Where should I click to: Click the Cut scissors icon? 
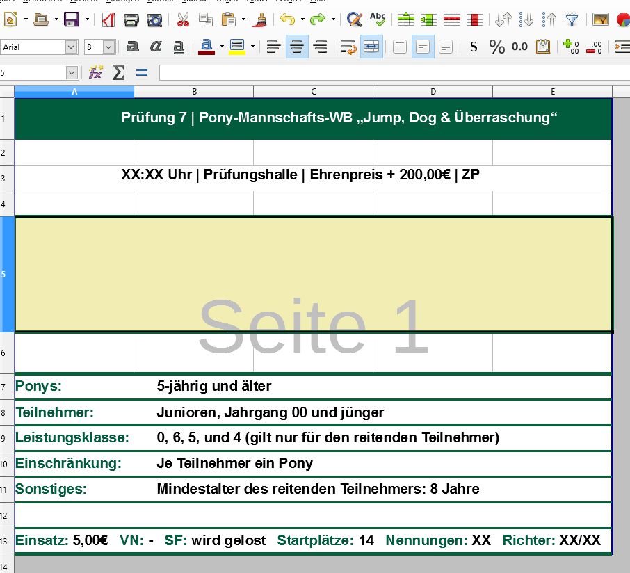tap(183, 19)
